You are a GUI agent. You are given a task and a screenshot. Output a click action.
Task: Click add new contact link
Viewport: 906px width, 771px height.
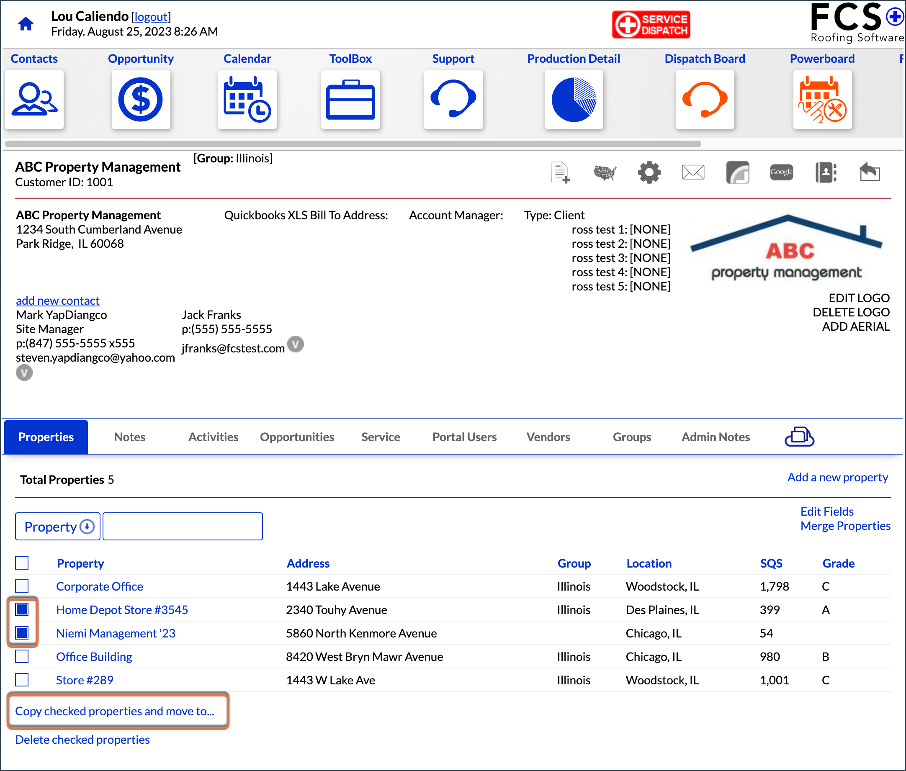(x=58, y=300)
